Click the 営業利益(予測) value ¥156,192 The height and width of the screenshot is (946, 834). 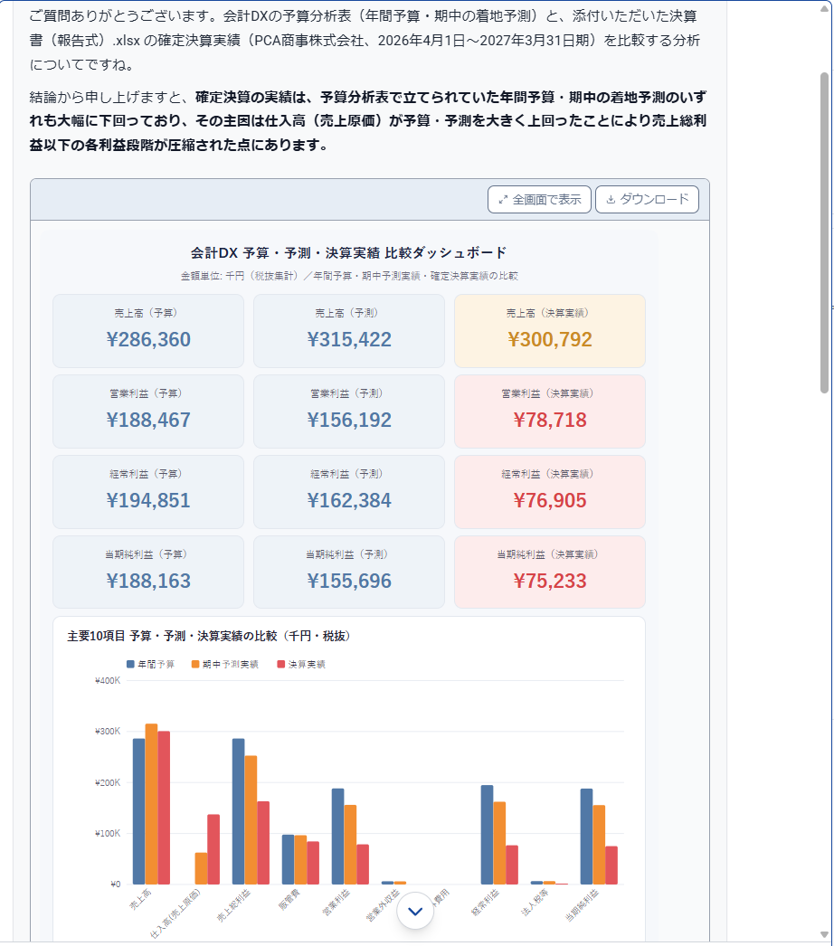[x=349, y=420]
